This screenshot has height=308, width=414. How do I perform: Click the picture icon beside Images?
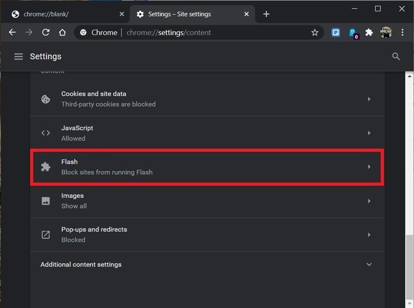pos(46,201)
